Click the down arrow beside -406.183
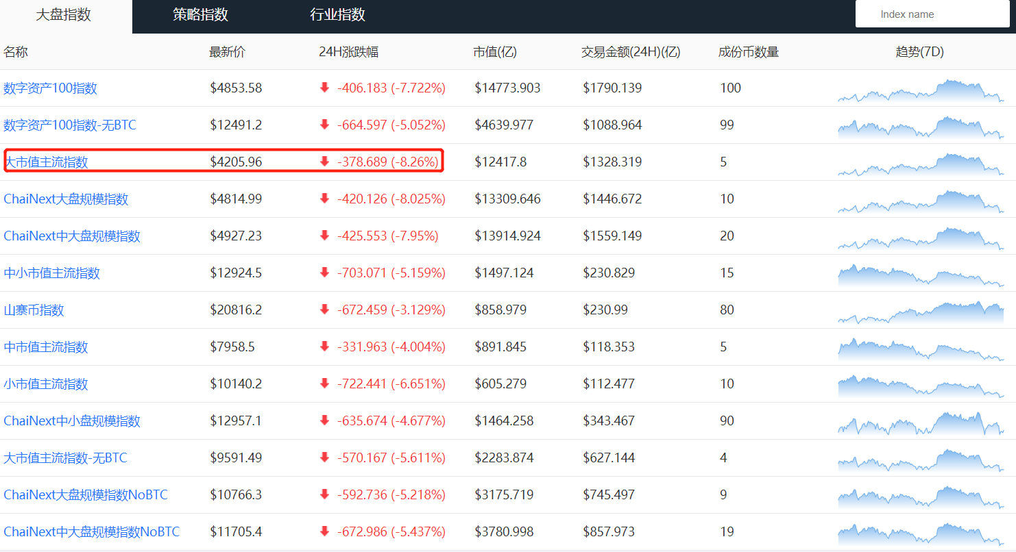 [325, 88]
